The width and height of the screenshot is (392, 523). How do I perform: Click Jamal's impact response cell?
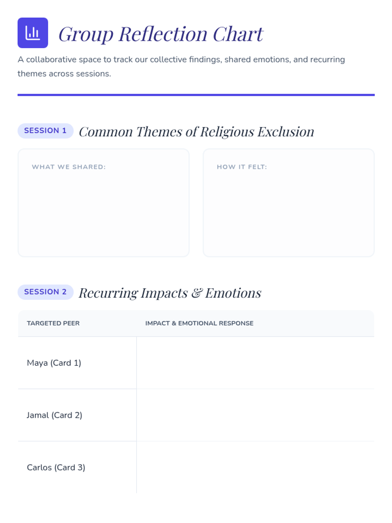tap(255, 415)
